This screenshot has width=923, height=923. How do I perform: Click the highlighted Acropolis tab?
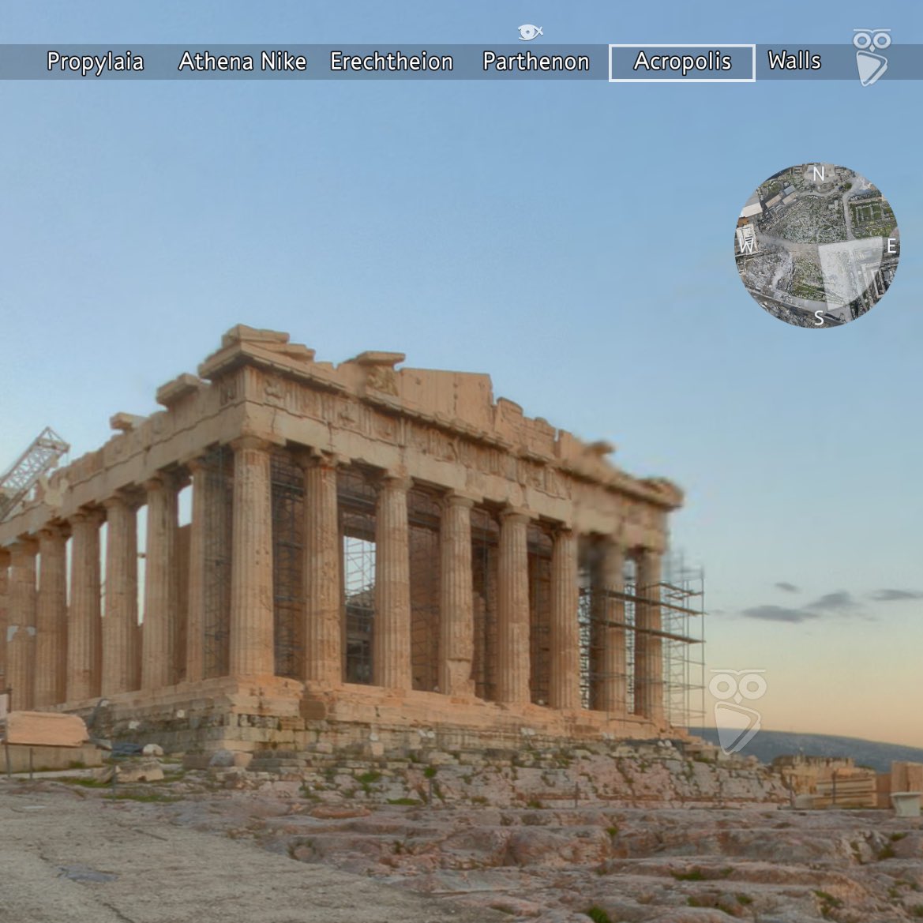click(x=682, y=61)
